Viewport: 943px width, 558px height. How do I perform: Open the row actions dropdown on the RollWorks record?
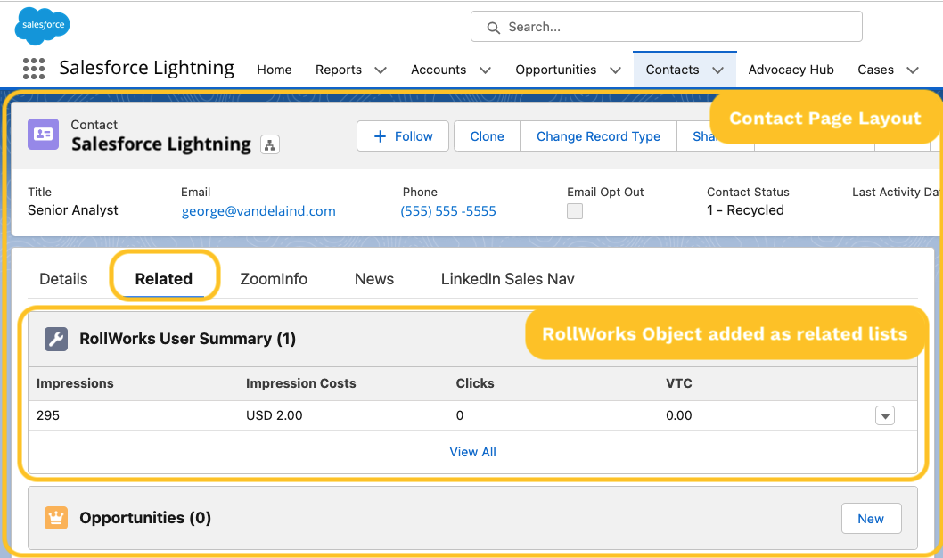tap(884, 415)
